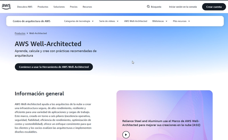The image size is (228, 140).
Task: Click chevron next to Categorías de tecnología
Action: [93, 21]
